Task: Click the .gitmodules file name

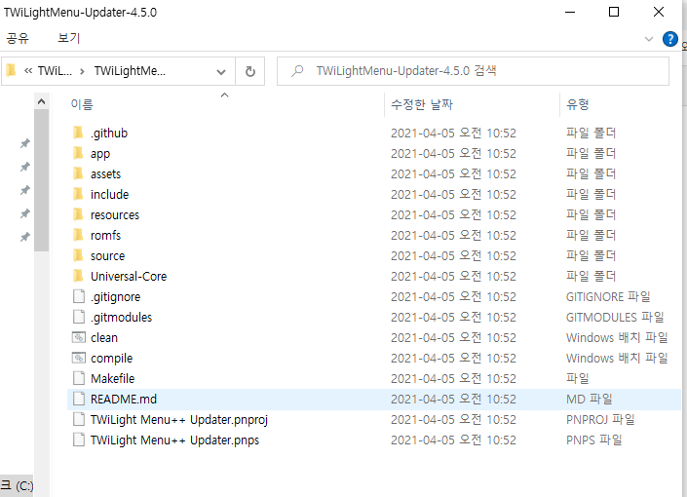Action: 121,317
